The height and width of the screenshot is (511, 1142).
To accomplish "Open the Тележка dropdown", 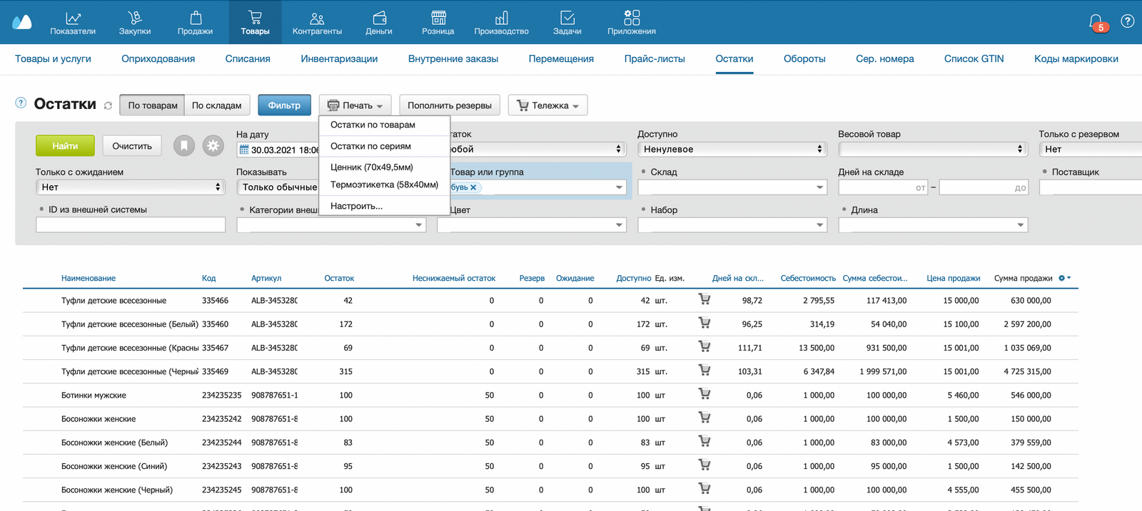I will (x=547, y=105).
